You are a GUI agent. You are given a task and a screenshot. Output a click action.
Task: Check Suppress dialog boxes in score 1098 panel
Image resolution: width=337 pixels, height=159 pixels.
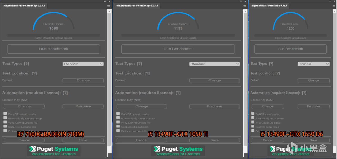5,126
